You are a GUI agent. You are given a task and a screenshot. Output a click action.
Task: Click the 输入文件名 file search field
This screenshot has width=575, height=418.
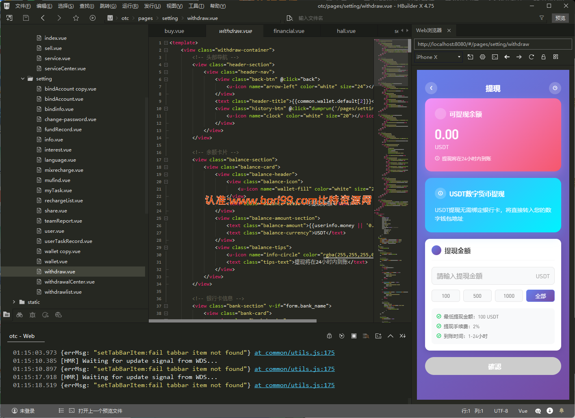311,18
